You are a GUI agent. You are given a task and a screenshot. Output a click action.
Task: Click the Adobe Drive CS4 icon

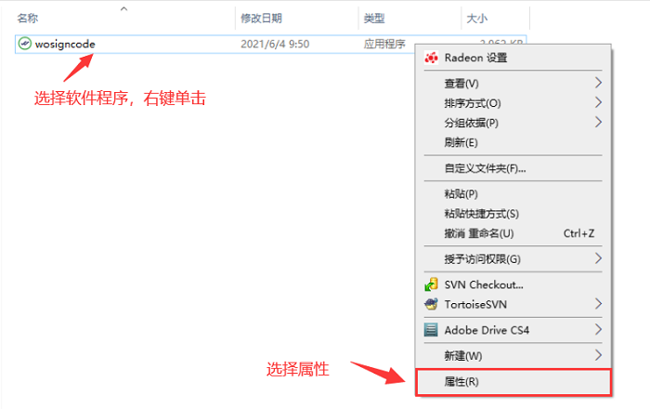(x=431, y=330)
